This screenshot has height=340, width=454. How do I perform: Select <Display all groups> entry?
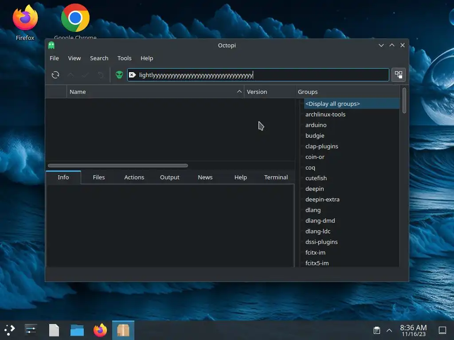(352, 104)
